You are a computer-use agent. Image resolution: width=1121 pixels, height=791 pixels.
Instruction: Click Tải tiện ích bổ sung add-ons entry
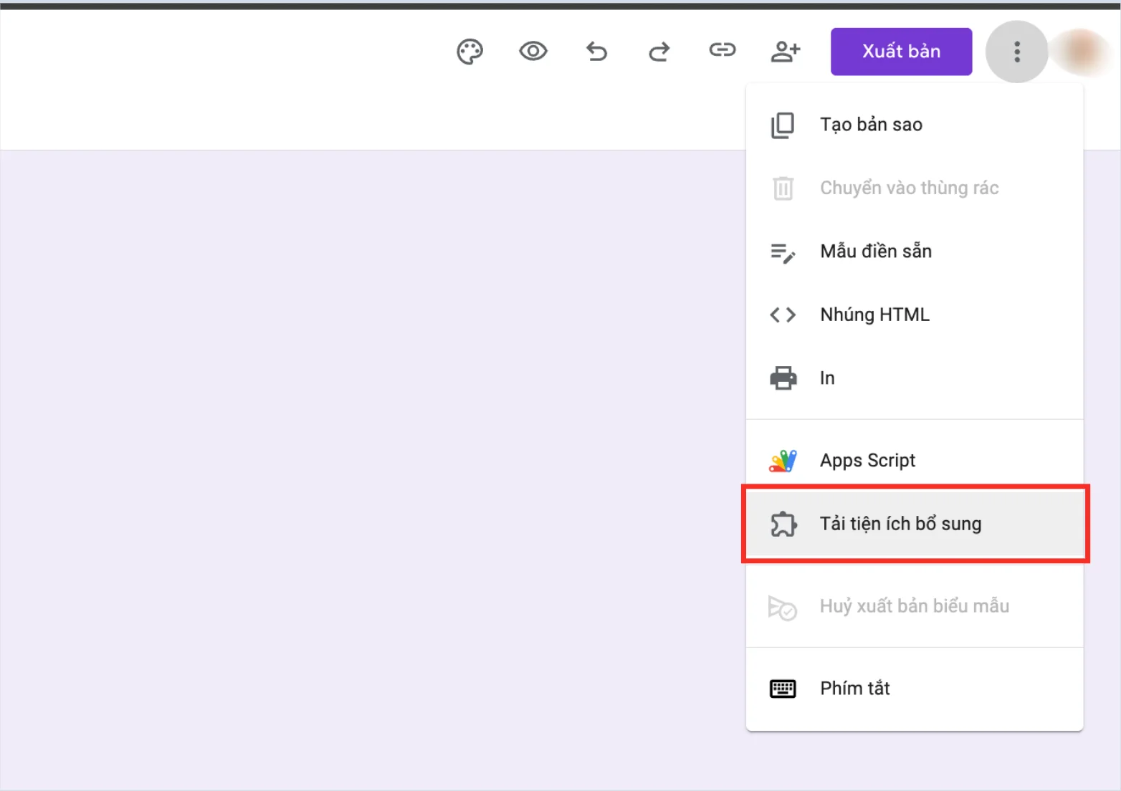click(x=915, y=524)
